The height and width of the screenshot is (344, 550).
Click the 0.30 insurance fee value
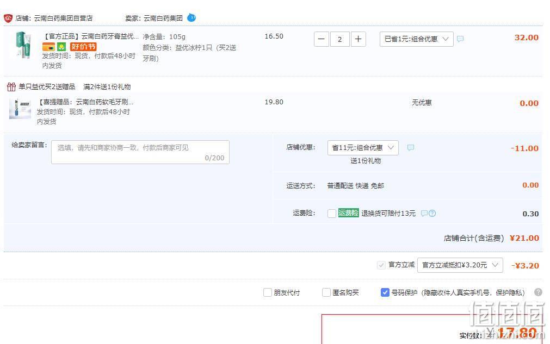[x=531, y=214]
